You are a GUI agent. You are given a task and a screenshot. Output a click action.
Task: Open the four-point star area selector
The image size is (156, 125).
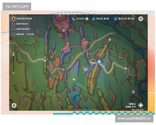[141, 105]
